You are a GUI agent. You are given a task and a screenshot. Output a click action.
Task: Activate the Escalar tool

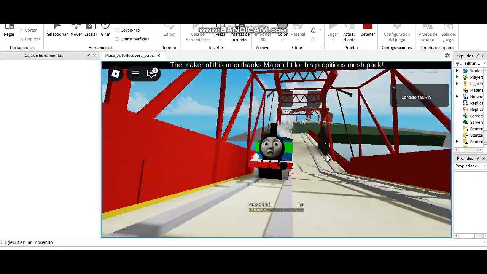[x=91, y=30]
